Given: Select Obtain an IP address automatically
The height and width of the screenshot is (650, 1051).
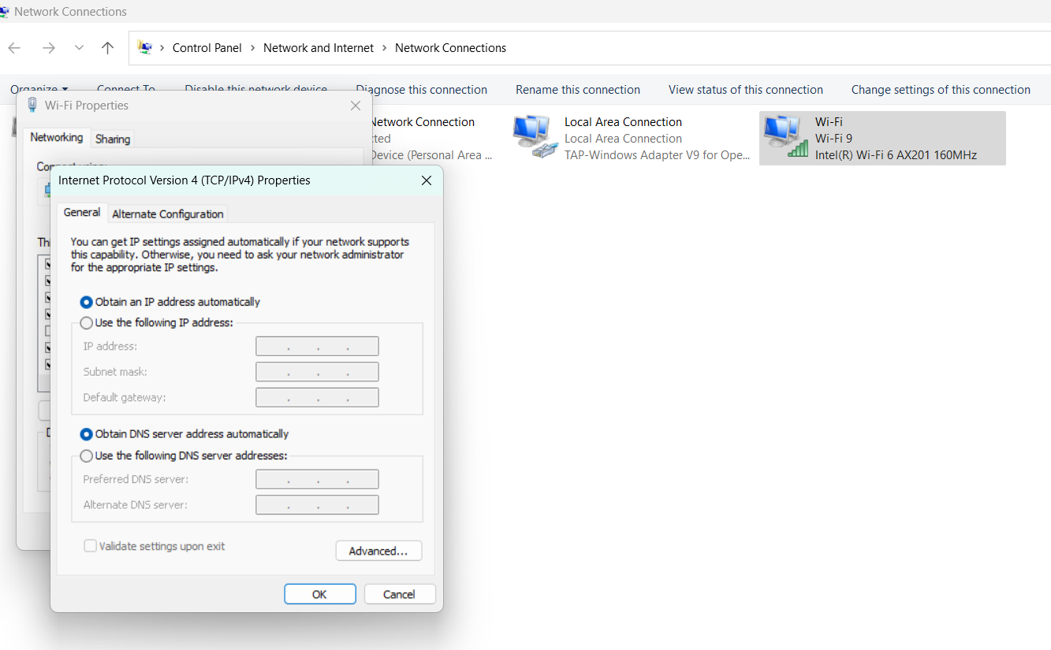Looking at the screenshot, I should pyautogui.click(x=87, y=302).
